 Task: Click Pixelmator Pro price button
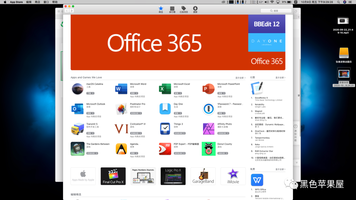coord(136,113)
